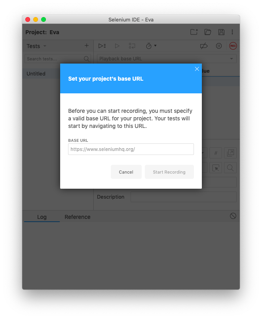Toggle the disable breakpoints icon

pos(204,46)
